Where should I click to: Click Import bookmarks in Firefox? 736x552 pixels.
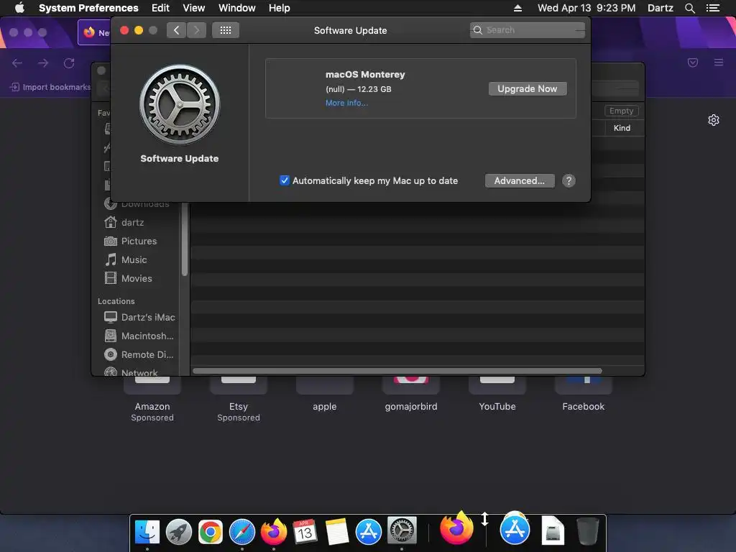point(50,87)
